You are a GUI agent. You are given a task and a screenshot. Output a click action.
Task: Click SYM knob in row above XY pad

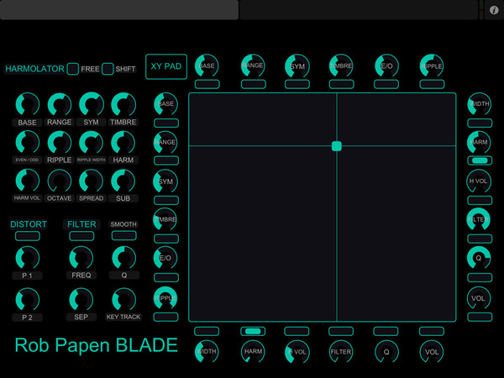coord(297,66)
